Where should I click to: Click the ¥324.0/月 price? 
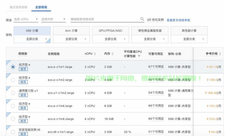pos(214,119)
